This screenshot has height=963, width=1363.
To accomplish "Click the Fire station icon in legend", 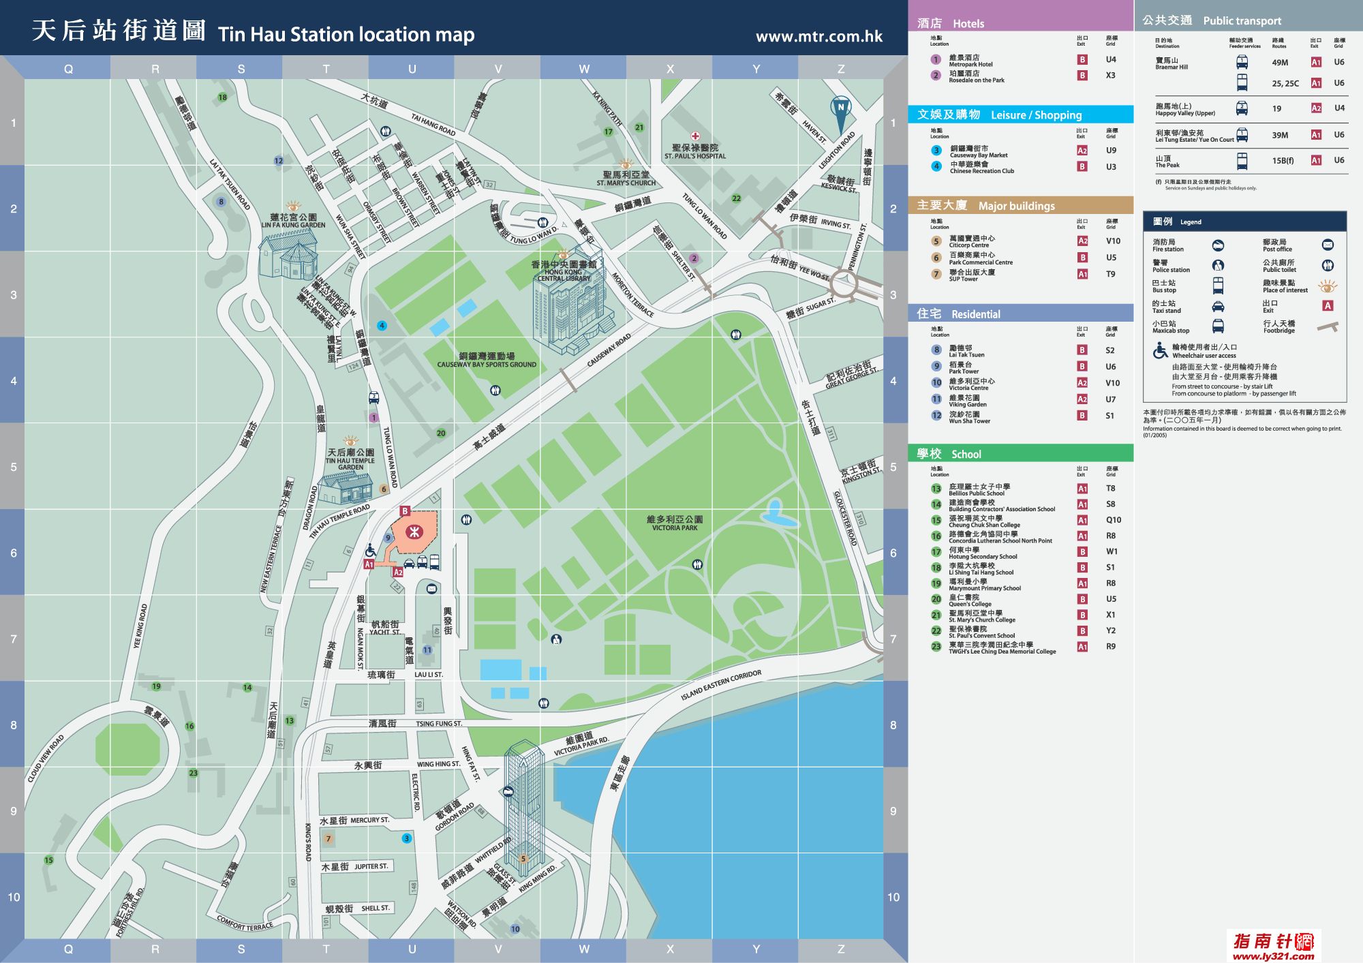I will 1218,245.
